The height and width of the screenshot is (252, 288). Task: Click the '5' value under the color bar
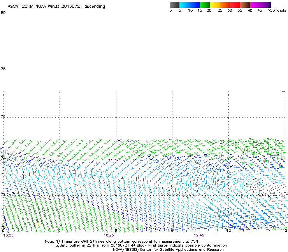[x=180, y=10]
